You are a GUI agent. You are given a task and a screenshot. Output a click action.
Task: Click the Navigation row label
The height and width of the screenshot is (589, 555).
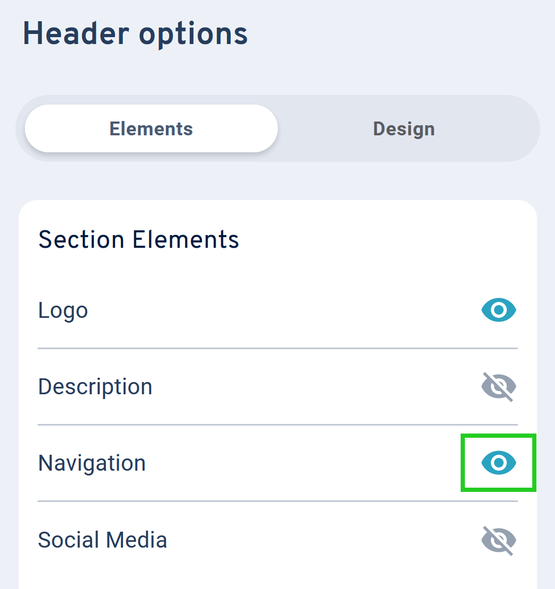pyautogui.click(x=92, y=463)
